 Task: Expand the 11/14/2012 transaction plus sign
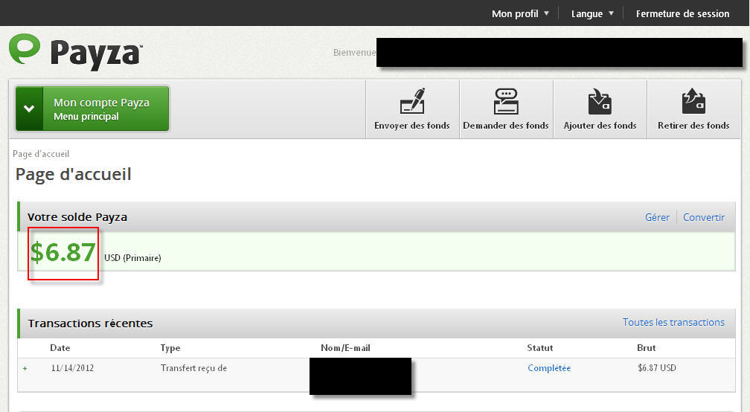tap(25, 369)
